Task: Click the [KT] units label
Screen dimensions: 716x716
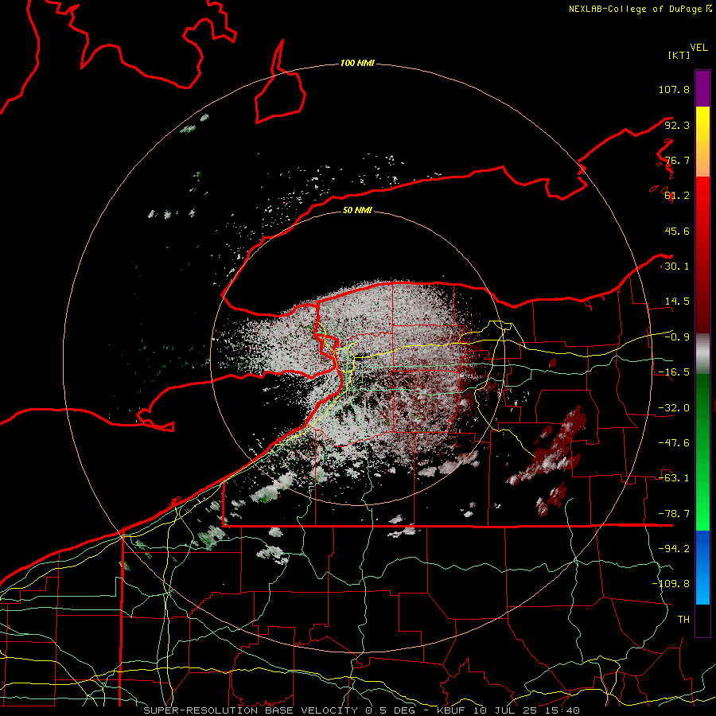Action: 679,55
